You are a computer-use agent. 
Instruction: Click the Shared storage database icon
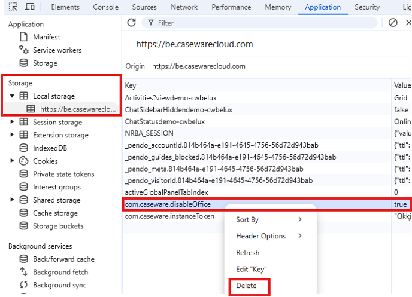tap(23, 200)
